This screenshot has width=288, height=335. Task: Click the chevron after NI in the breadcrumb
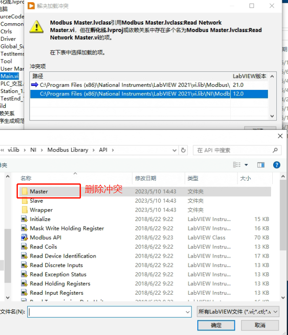click(42, 150)
